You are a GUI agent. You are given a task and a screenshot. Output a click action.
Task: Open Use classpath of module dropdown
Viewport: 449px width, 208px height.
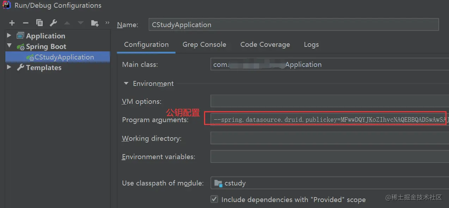point(330,183)
